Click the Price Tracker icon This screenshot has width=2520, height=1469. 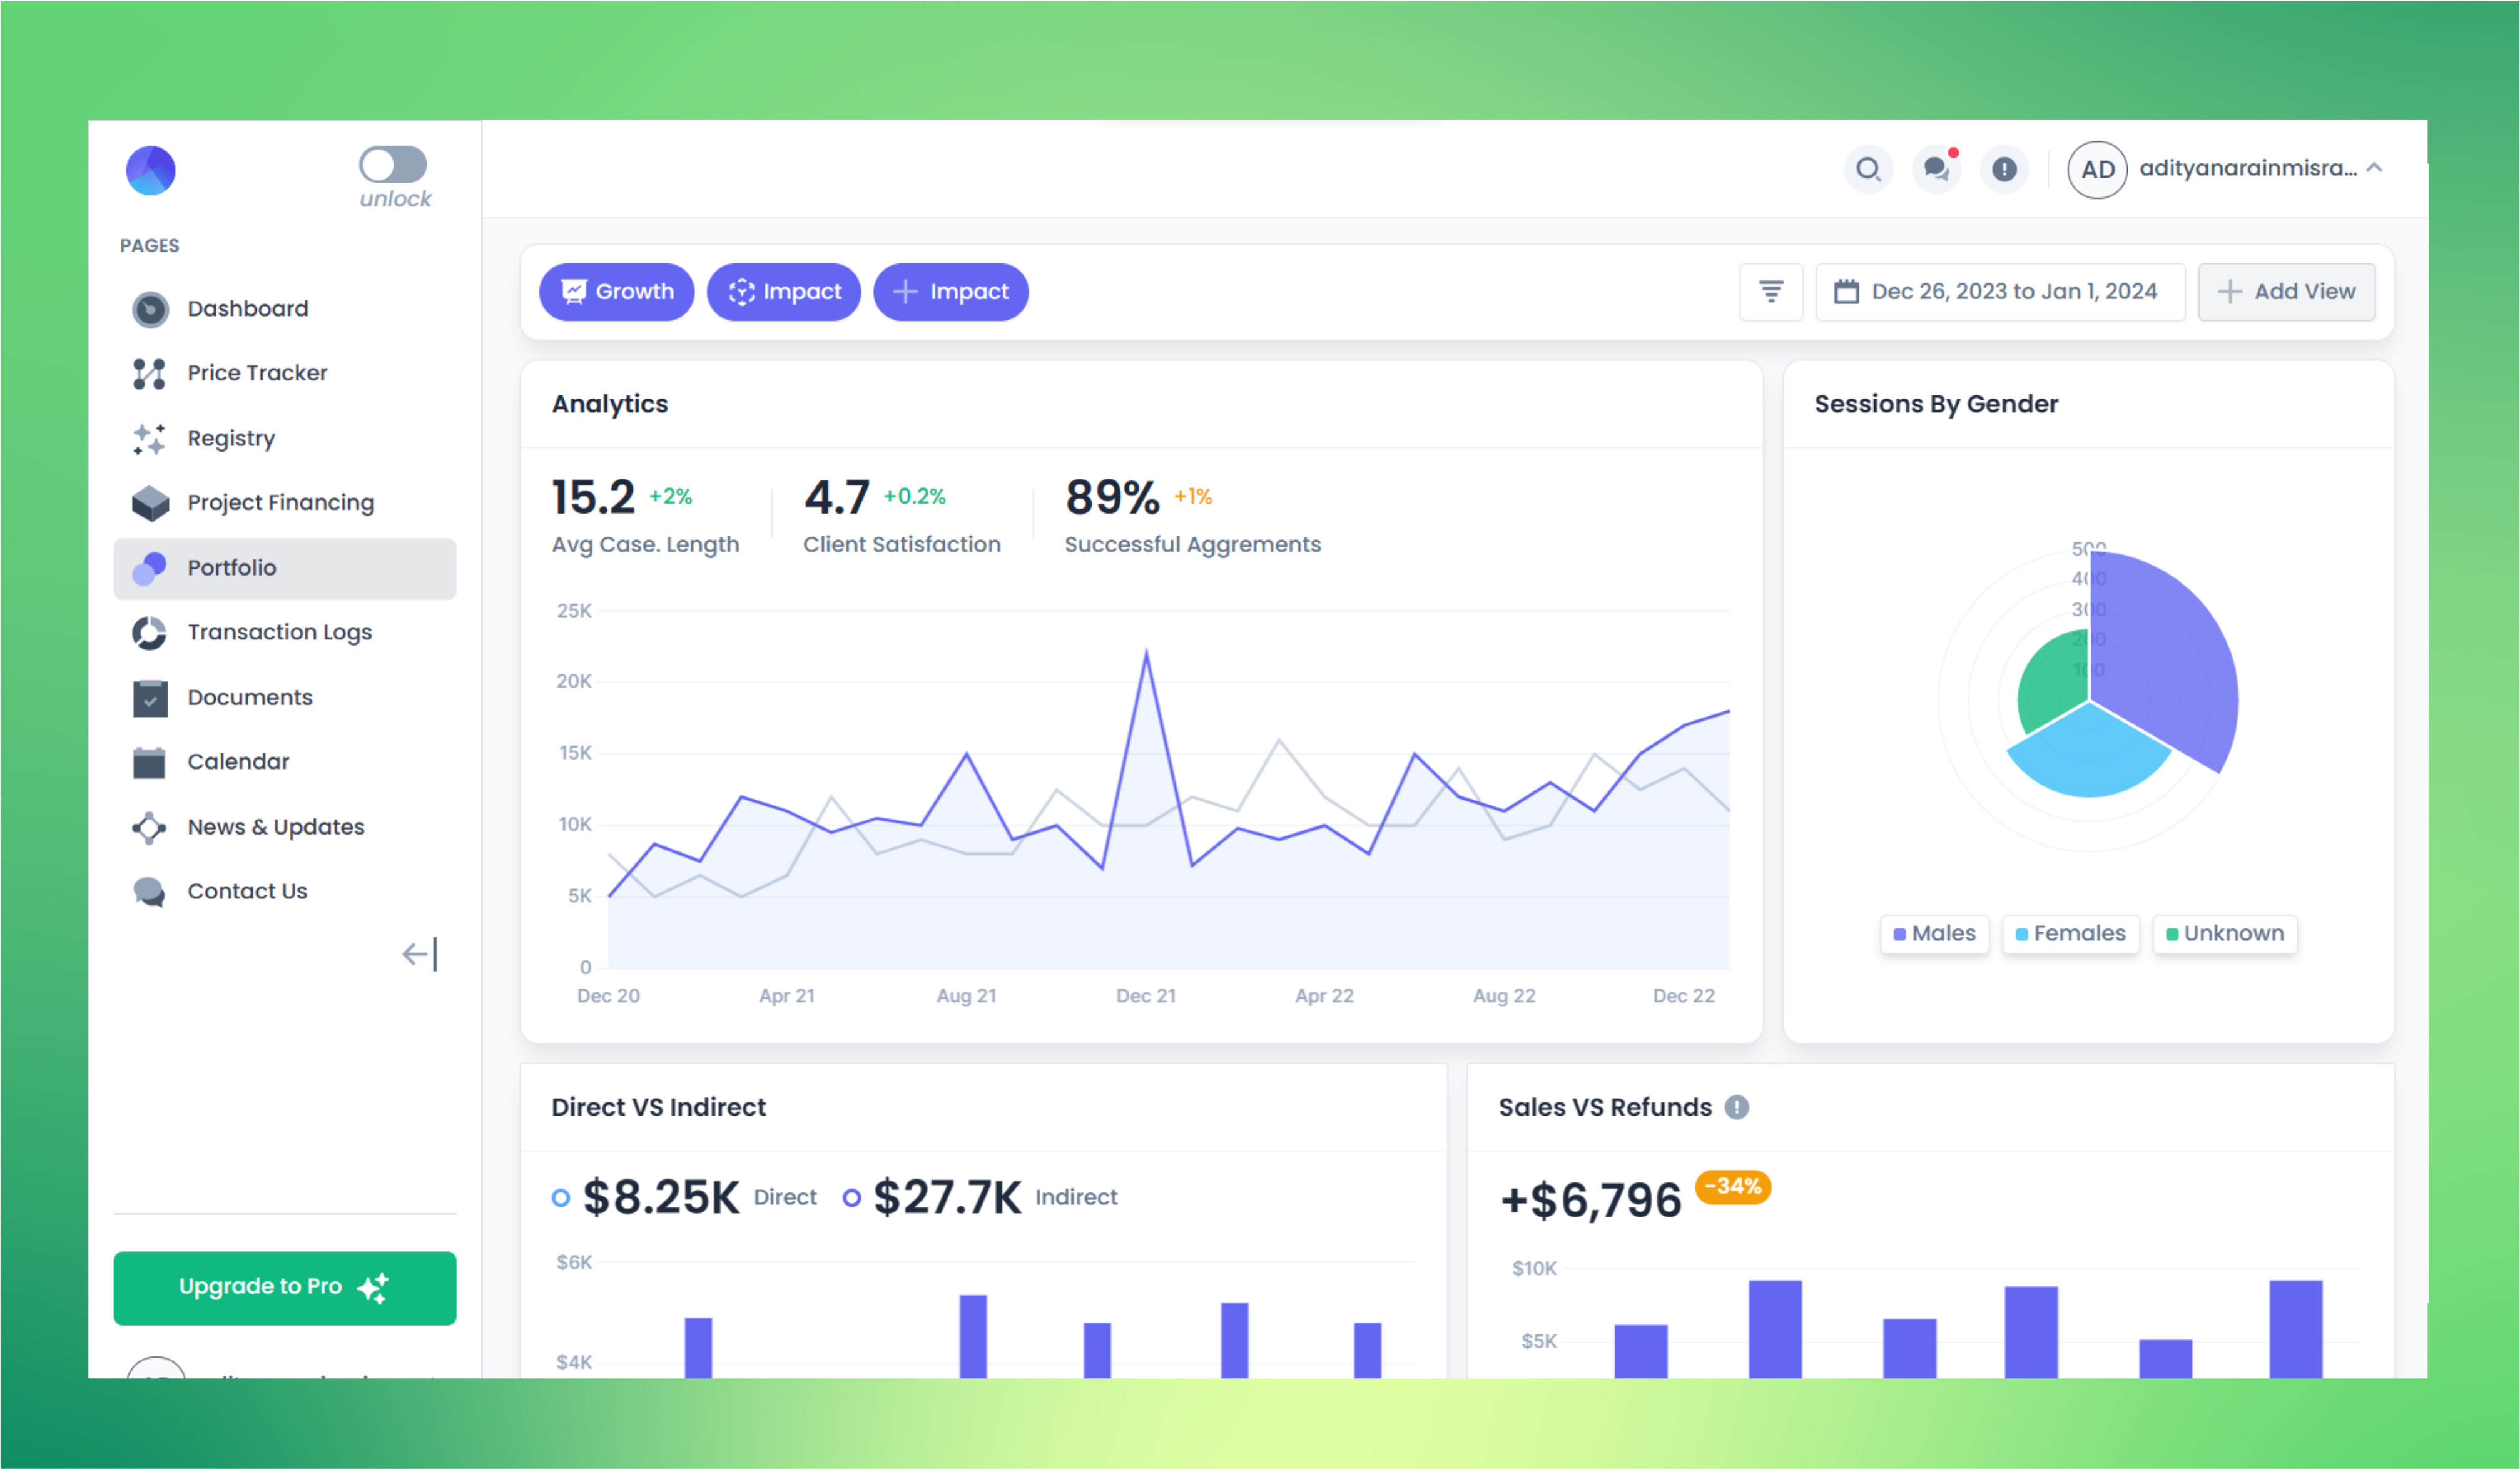(149, 373)
